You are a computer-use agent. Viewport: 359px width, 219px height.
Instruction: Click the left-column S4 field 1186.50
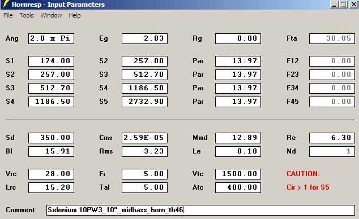click(52, 102)
